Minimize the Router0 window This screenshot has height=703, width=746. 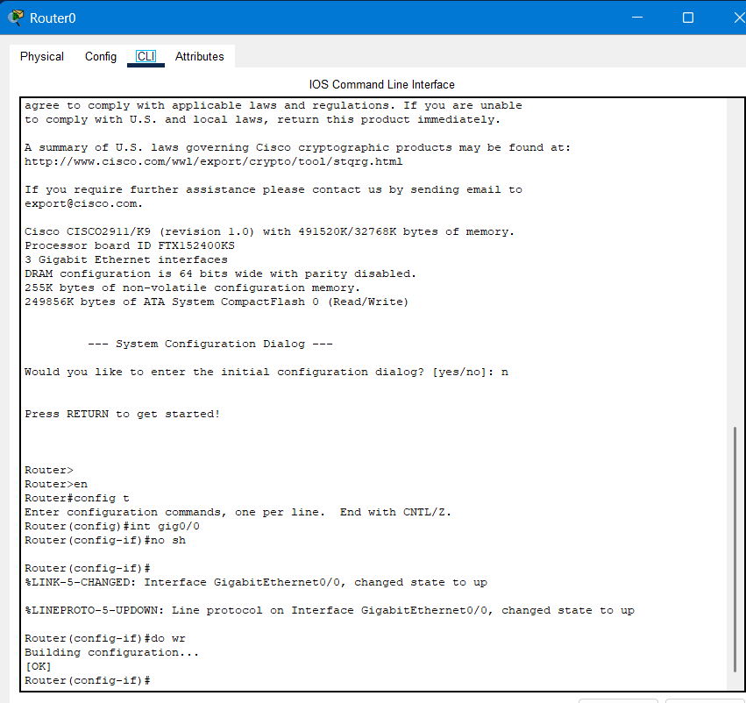click(637, 18)
